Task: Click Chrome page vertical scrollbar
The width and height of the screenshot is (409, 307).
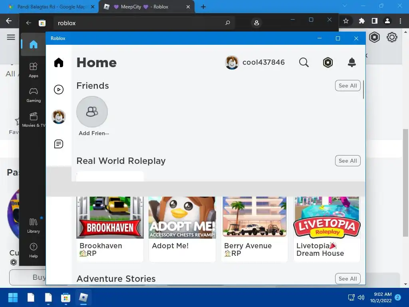Action: click(x=405, y=183)
